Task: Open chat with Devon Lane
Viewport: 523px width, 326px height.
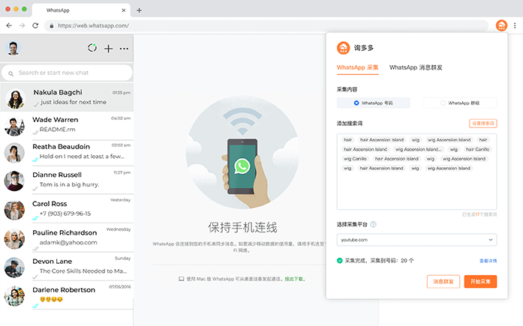Action: [x=67, y=266]
